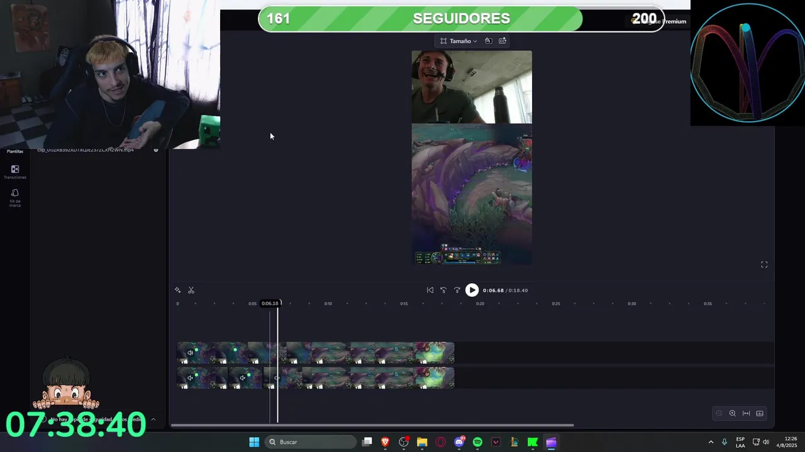Image resolution: width=805 pixels, height=452 pixels.
Task: Click the horizontal timeline scrollbar
Action: [x=372, y=426]
